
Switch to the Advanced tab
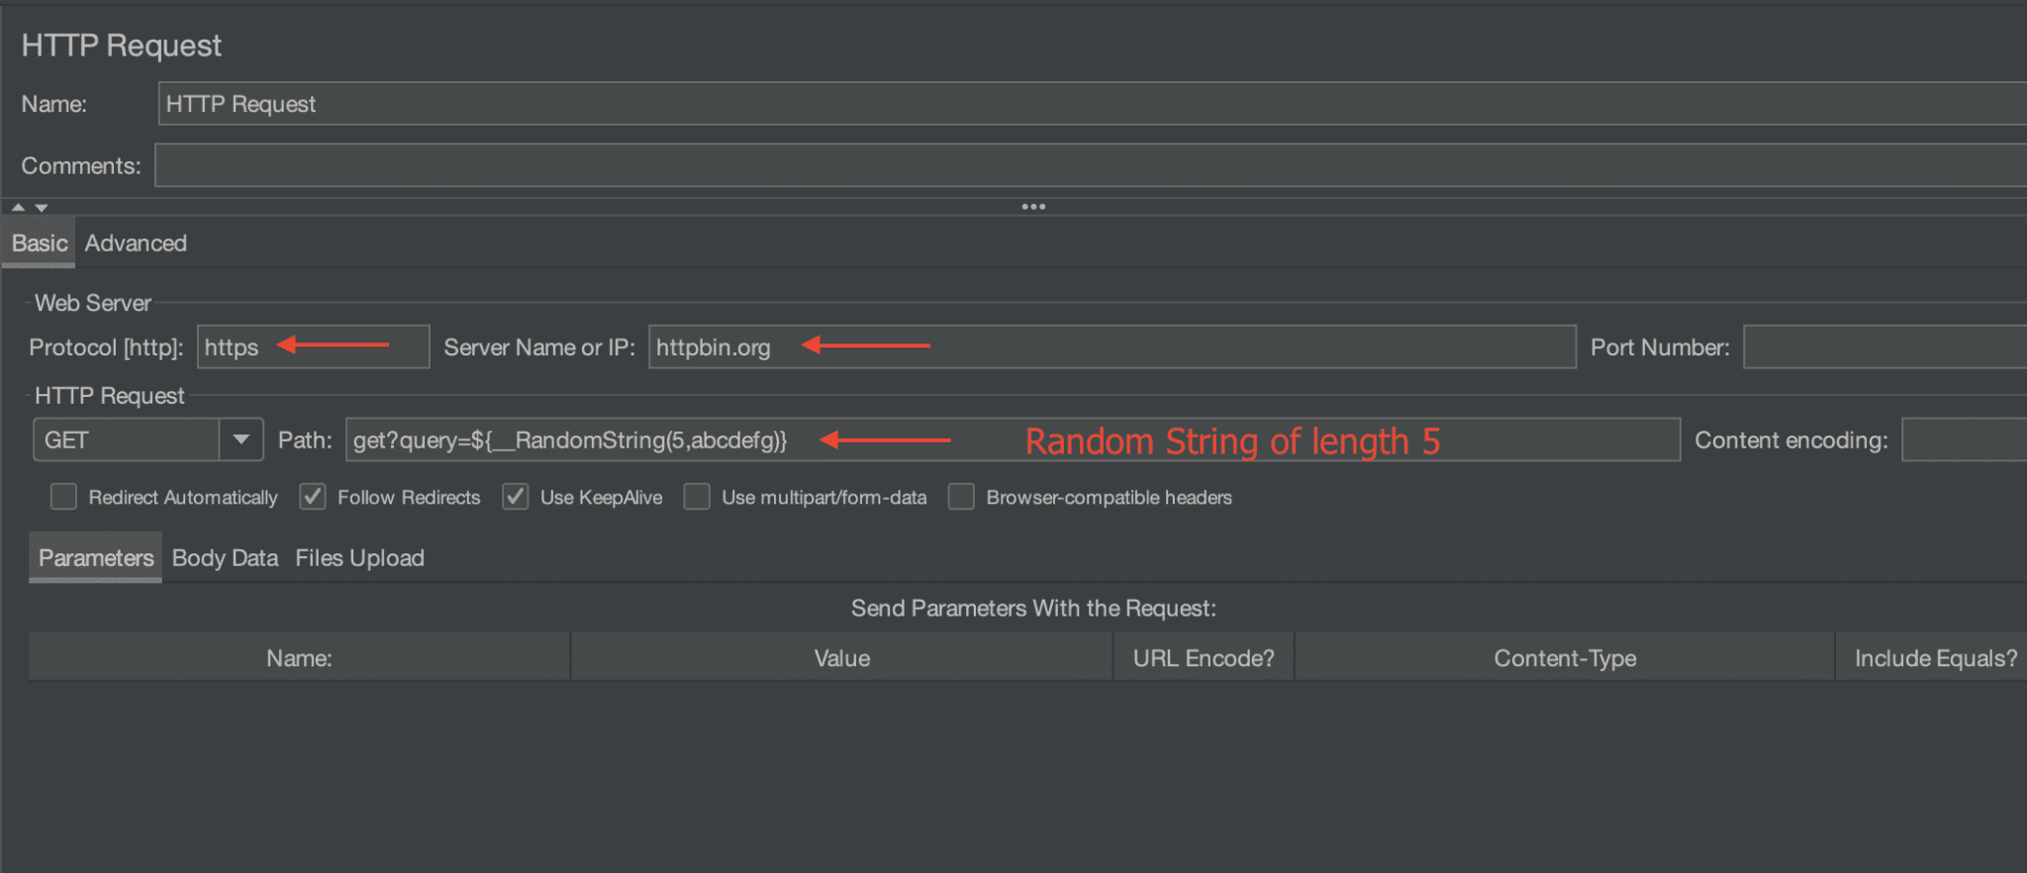(x=136, y=243)
